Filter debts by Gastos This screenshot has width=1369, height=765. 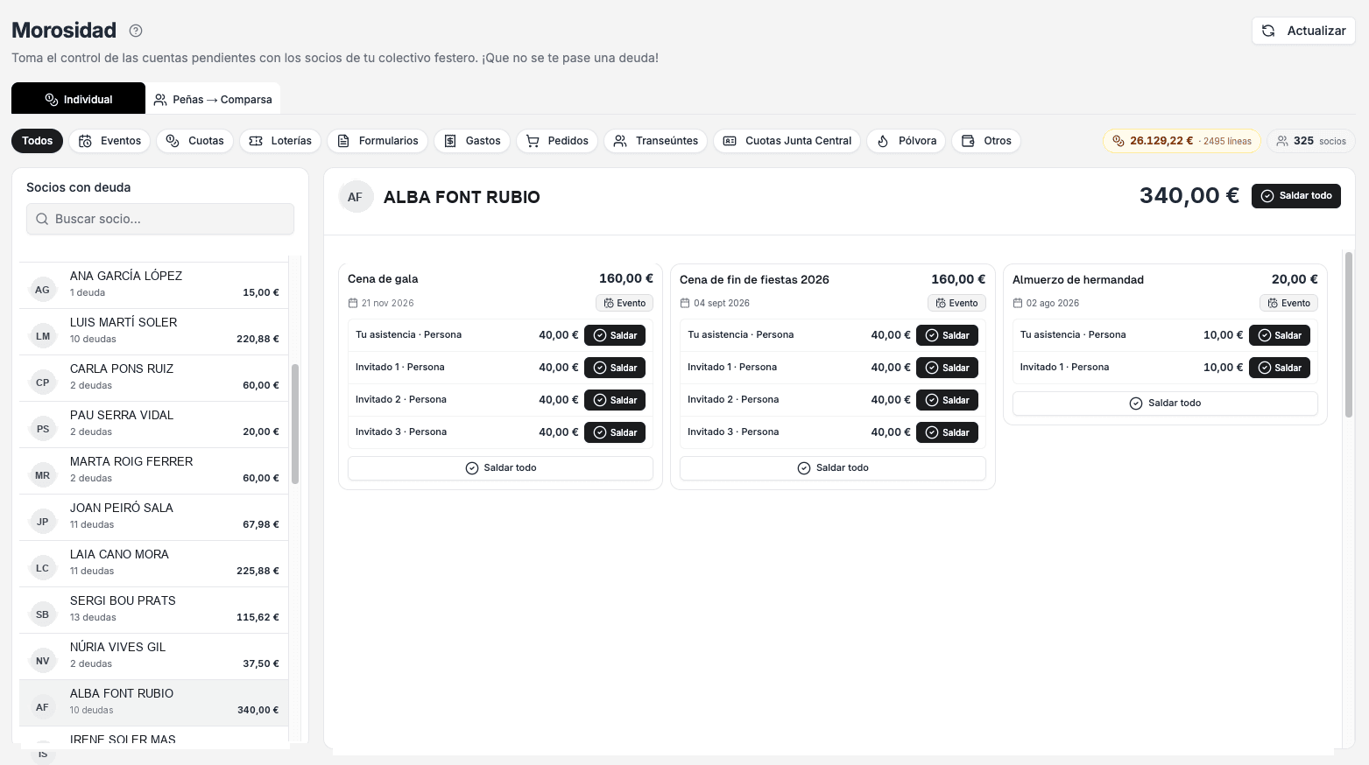[x=472, y=141]
